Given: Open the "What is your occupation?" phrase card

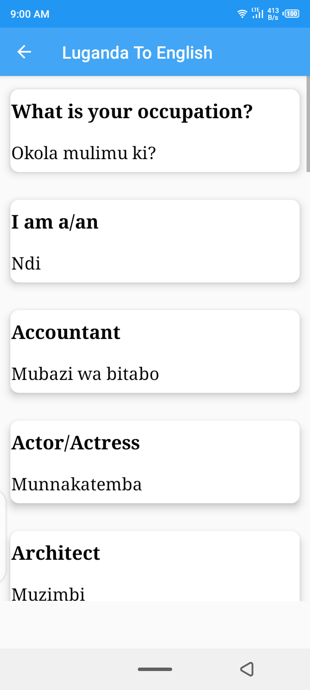Looking at the screenshot, I should (155, 131).
